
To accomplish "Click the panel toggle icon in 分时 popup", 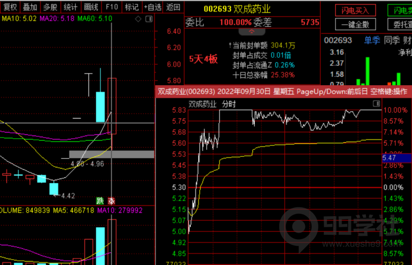I will pos(376,104).
